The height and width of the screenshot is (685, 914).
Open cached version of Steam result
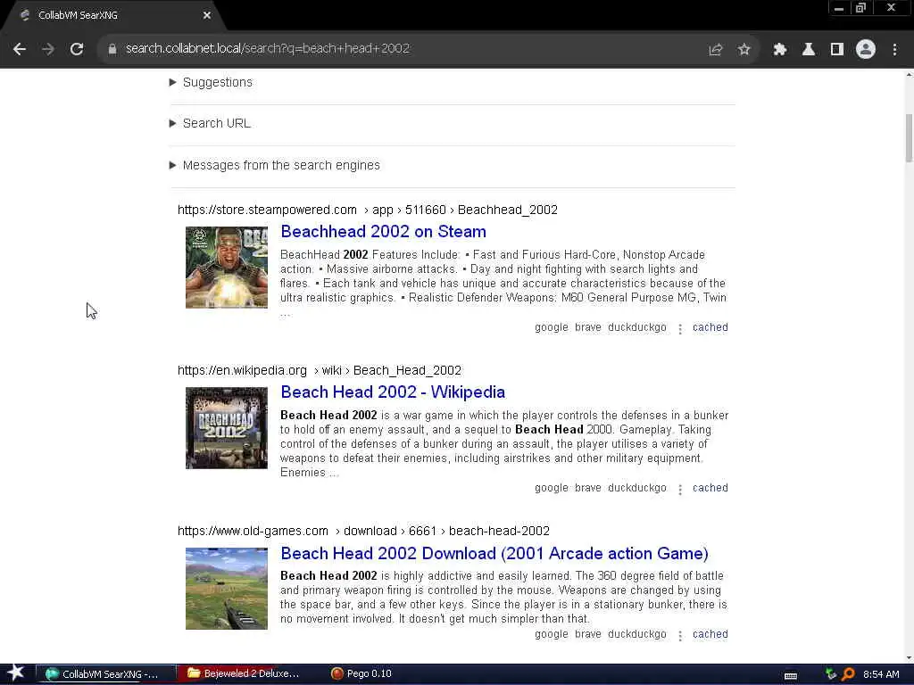click(x=710, y=327)
